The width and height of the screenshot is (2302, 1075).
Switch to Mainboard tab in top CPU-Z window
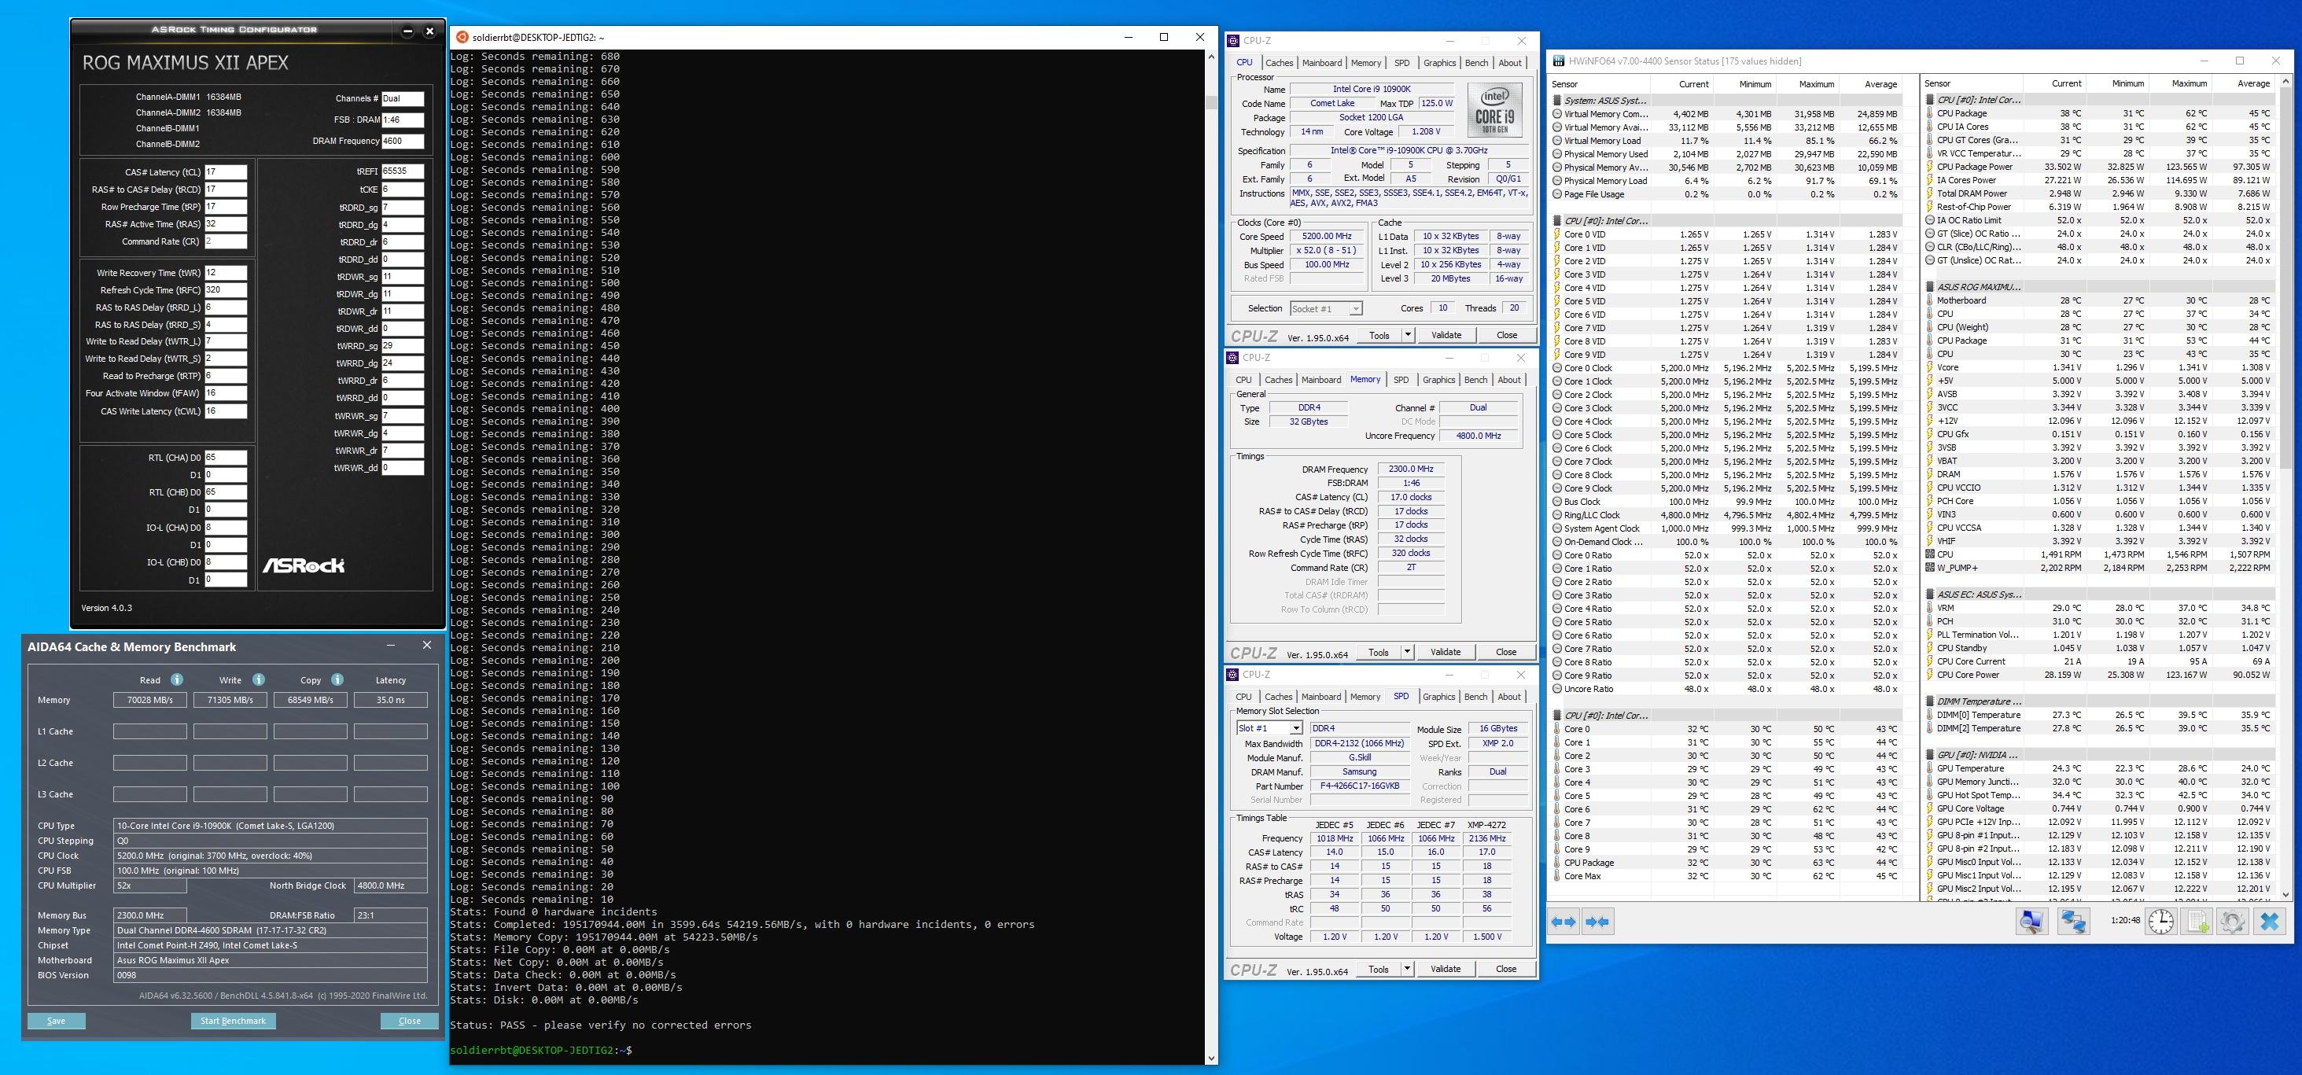pyautogui.click(x=1322, y=63)
